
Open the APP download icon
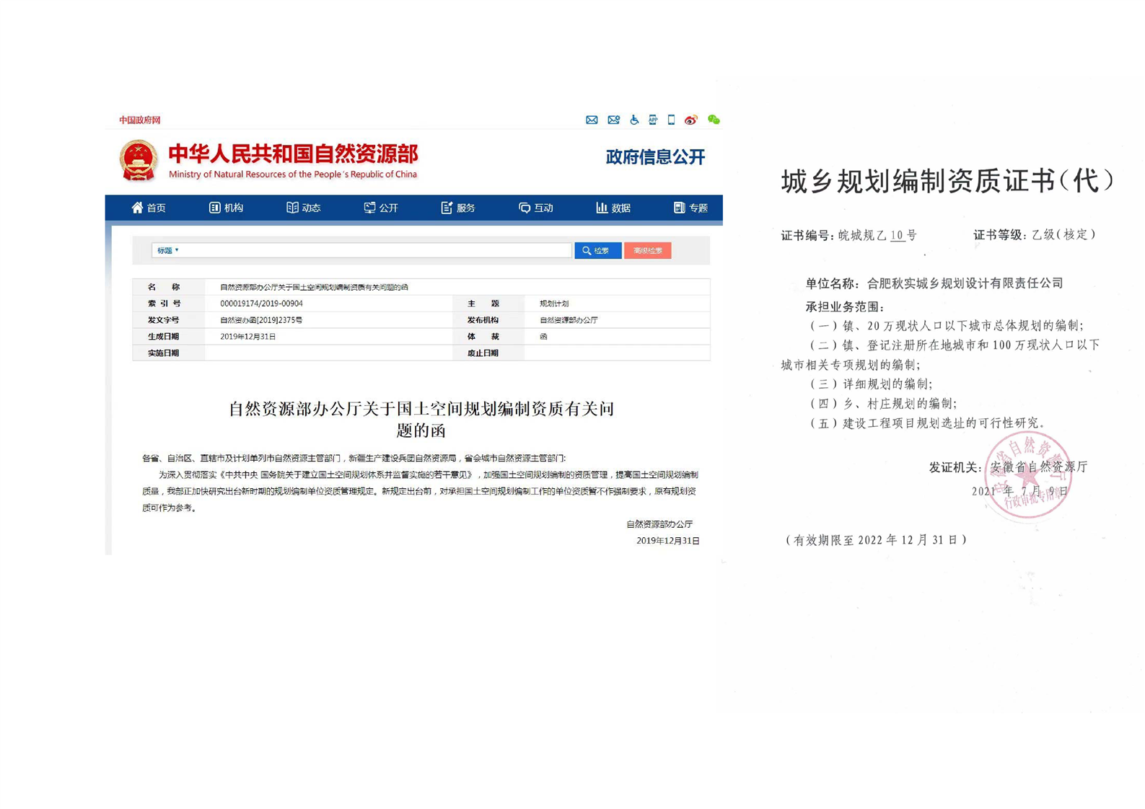[x=653, y=120]
